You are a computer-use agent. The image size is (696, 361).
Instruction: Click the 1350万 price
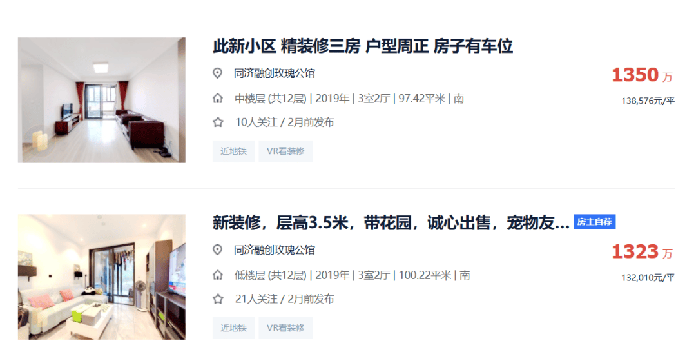(x=642, y=75)
